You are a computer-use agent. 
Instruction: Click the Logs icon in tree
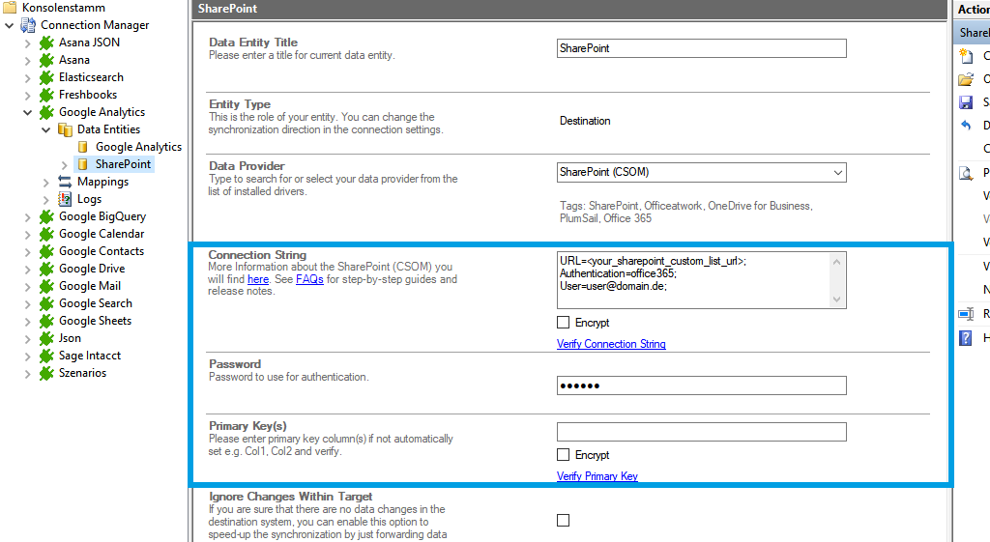[65, 199]
